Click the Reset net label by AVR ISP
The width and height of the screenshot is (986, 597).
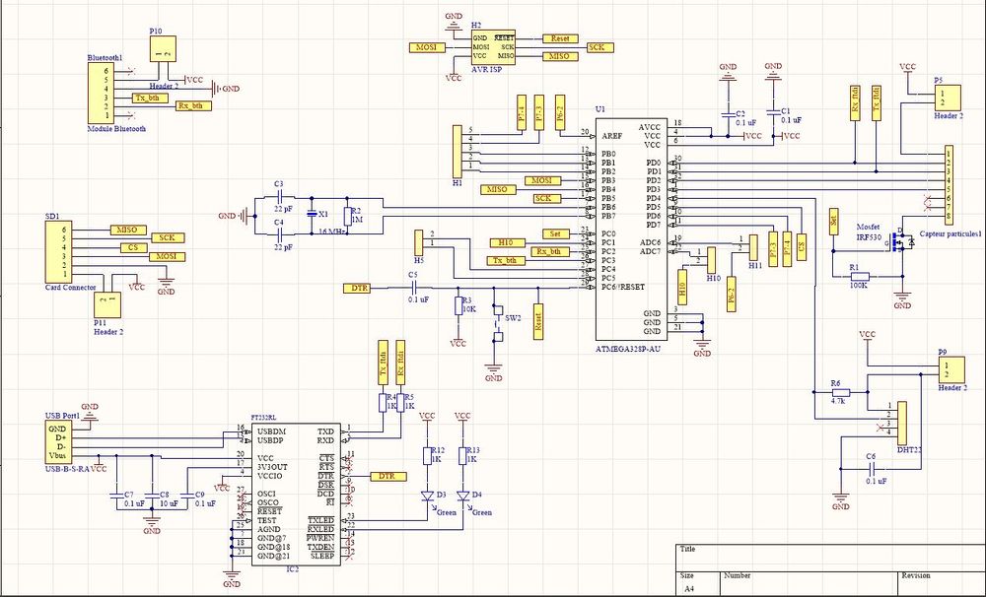560,37
